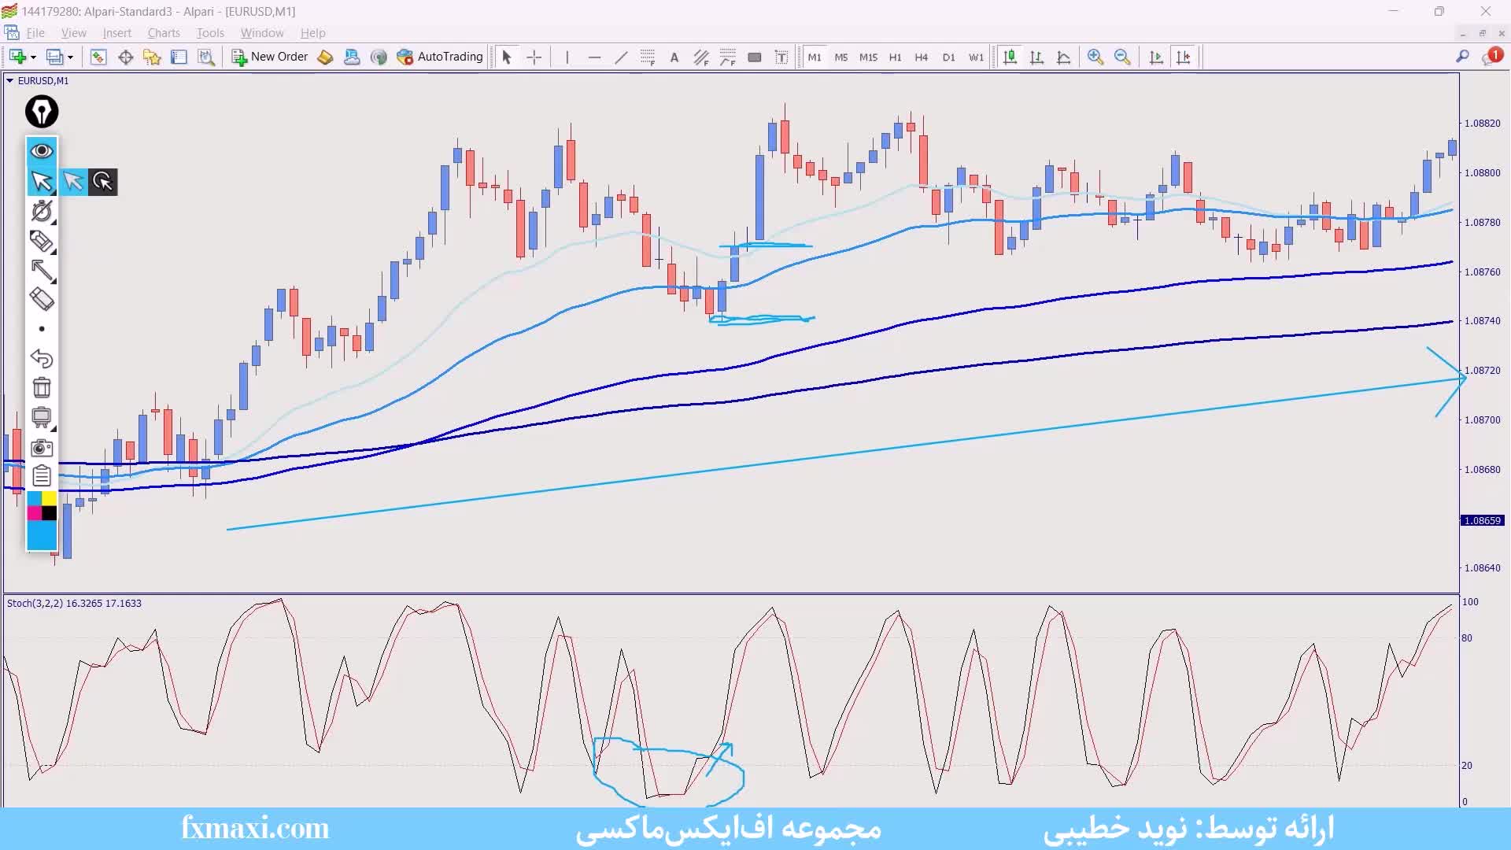Select the arrow drawing tool
1511x850 pixels.
click(x=42, y=270)
